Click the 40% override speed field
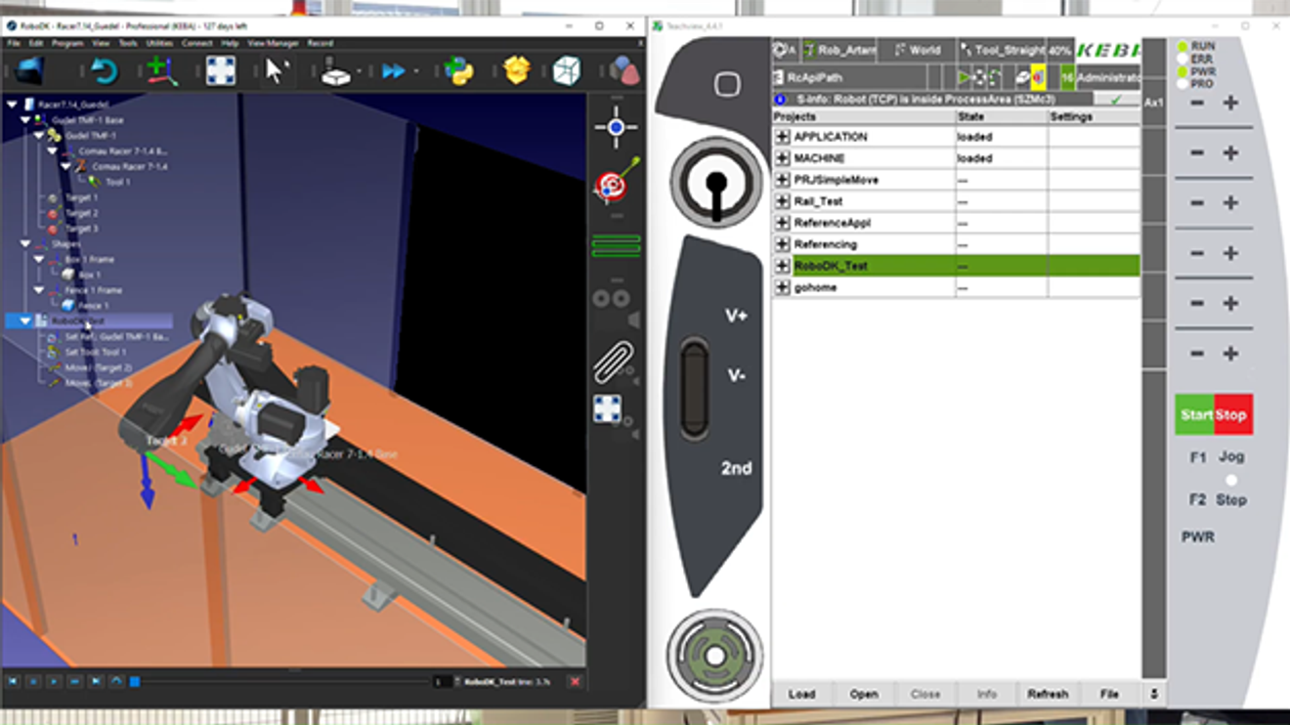Viewport: 1290px width, 725px height. pos(1059,50)
